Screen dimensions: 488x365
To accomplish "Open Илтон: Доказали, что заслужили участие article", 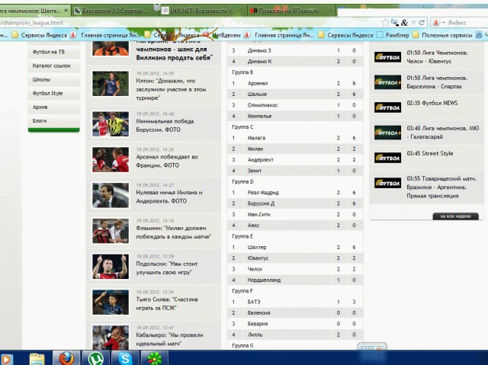I will pyautogui.click(x=171, y=89).
